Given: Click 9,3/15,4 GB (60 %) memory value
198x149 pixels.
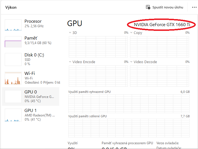Looking at the screenshot, I should pyautogui.click(x=38, y=43).
